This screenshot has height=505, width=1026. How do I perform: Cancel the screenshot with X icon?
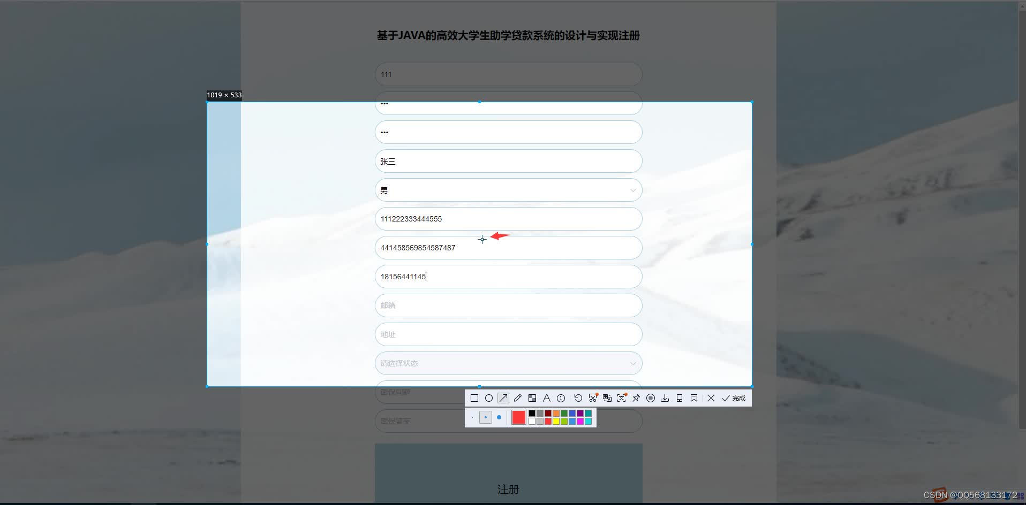pos(711,398)
